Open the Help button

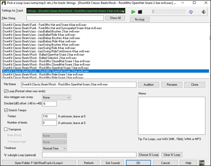pyautogui.click(x=189, y=163)
